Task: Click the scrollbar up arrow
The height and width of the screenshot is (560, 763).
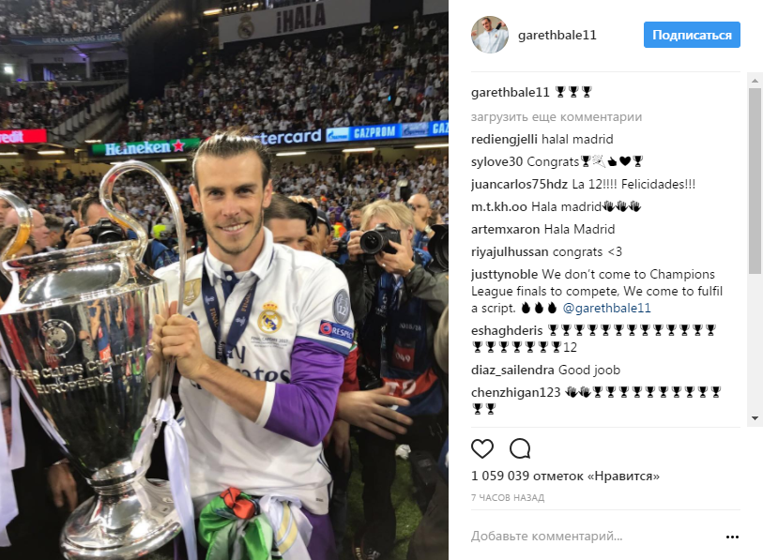Action: pyautogui.click(x=755, y=81)
